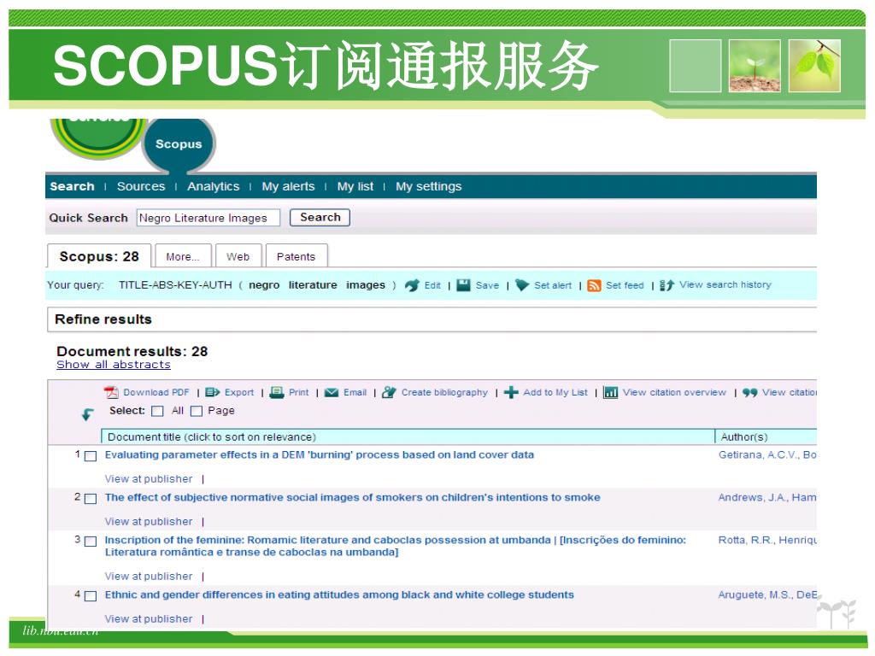Open My settings in navigation bar
The width and height of the screenshot is (875, 656).
[x=429, y=186]
